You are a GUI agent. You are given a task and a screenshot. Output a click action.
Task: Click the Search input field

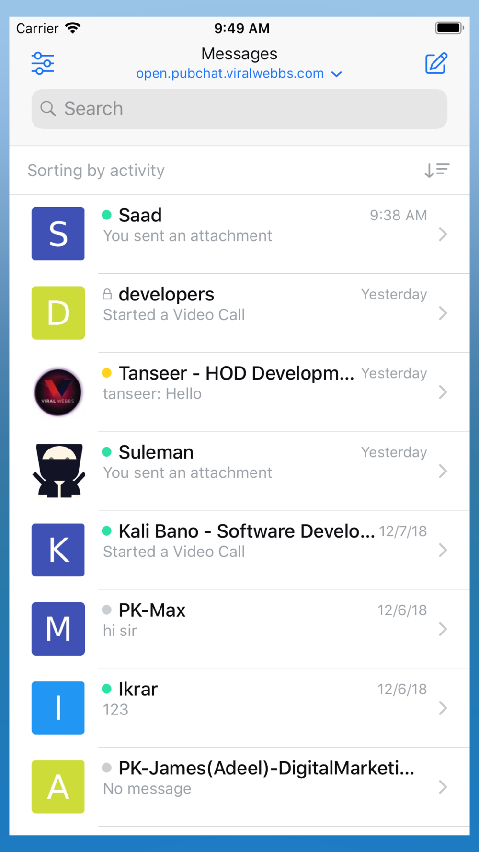point(239,109)
